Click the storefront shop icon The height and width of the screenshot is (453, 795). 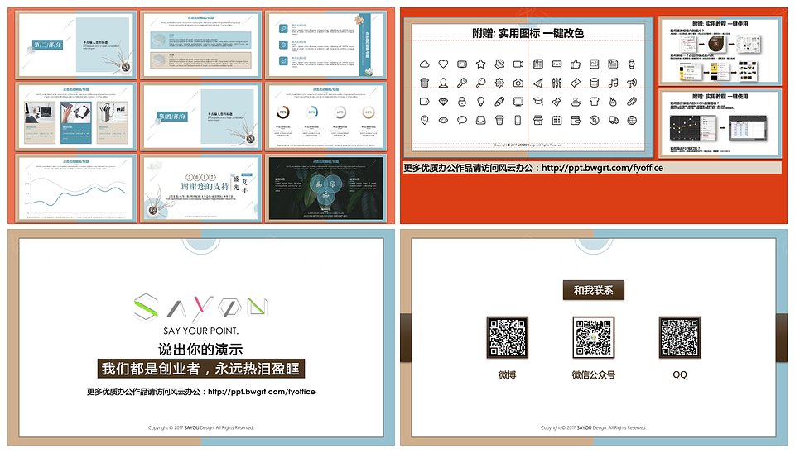pos(538,120)
